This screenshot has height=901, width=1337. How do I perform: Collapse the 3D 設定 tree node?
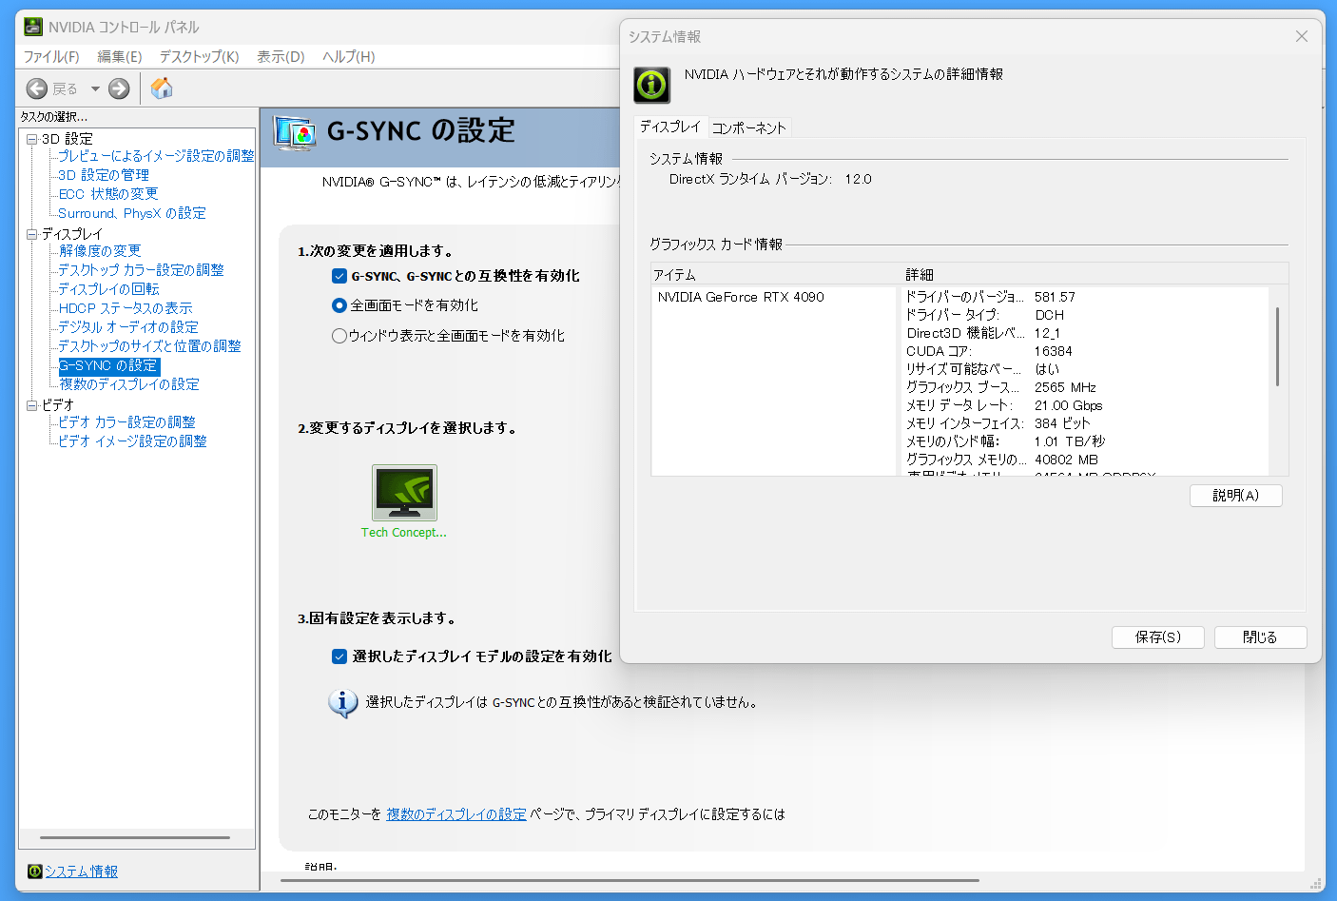pos(31,139)
